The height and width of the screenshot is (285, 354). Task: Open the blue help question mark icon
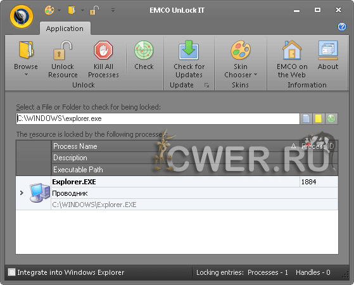(x=342, y=27)
